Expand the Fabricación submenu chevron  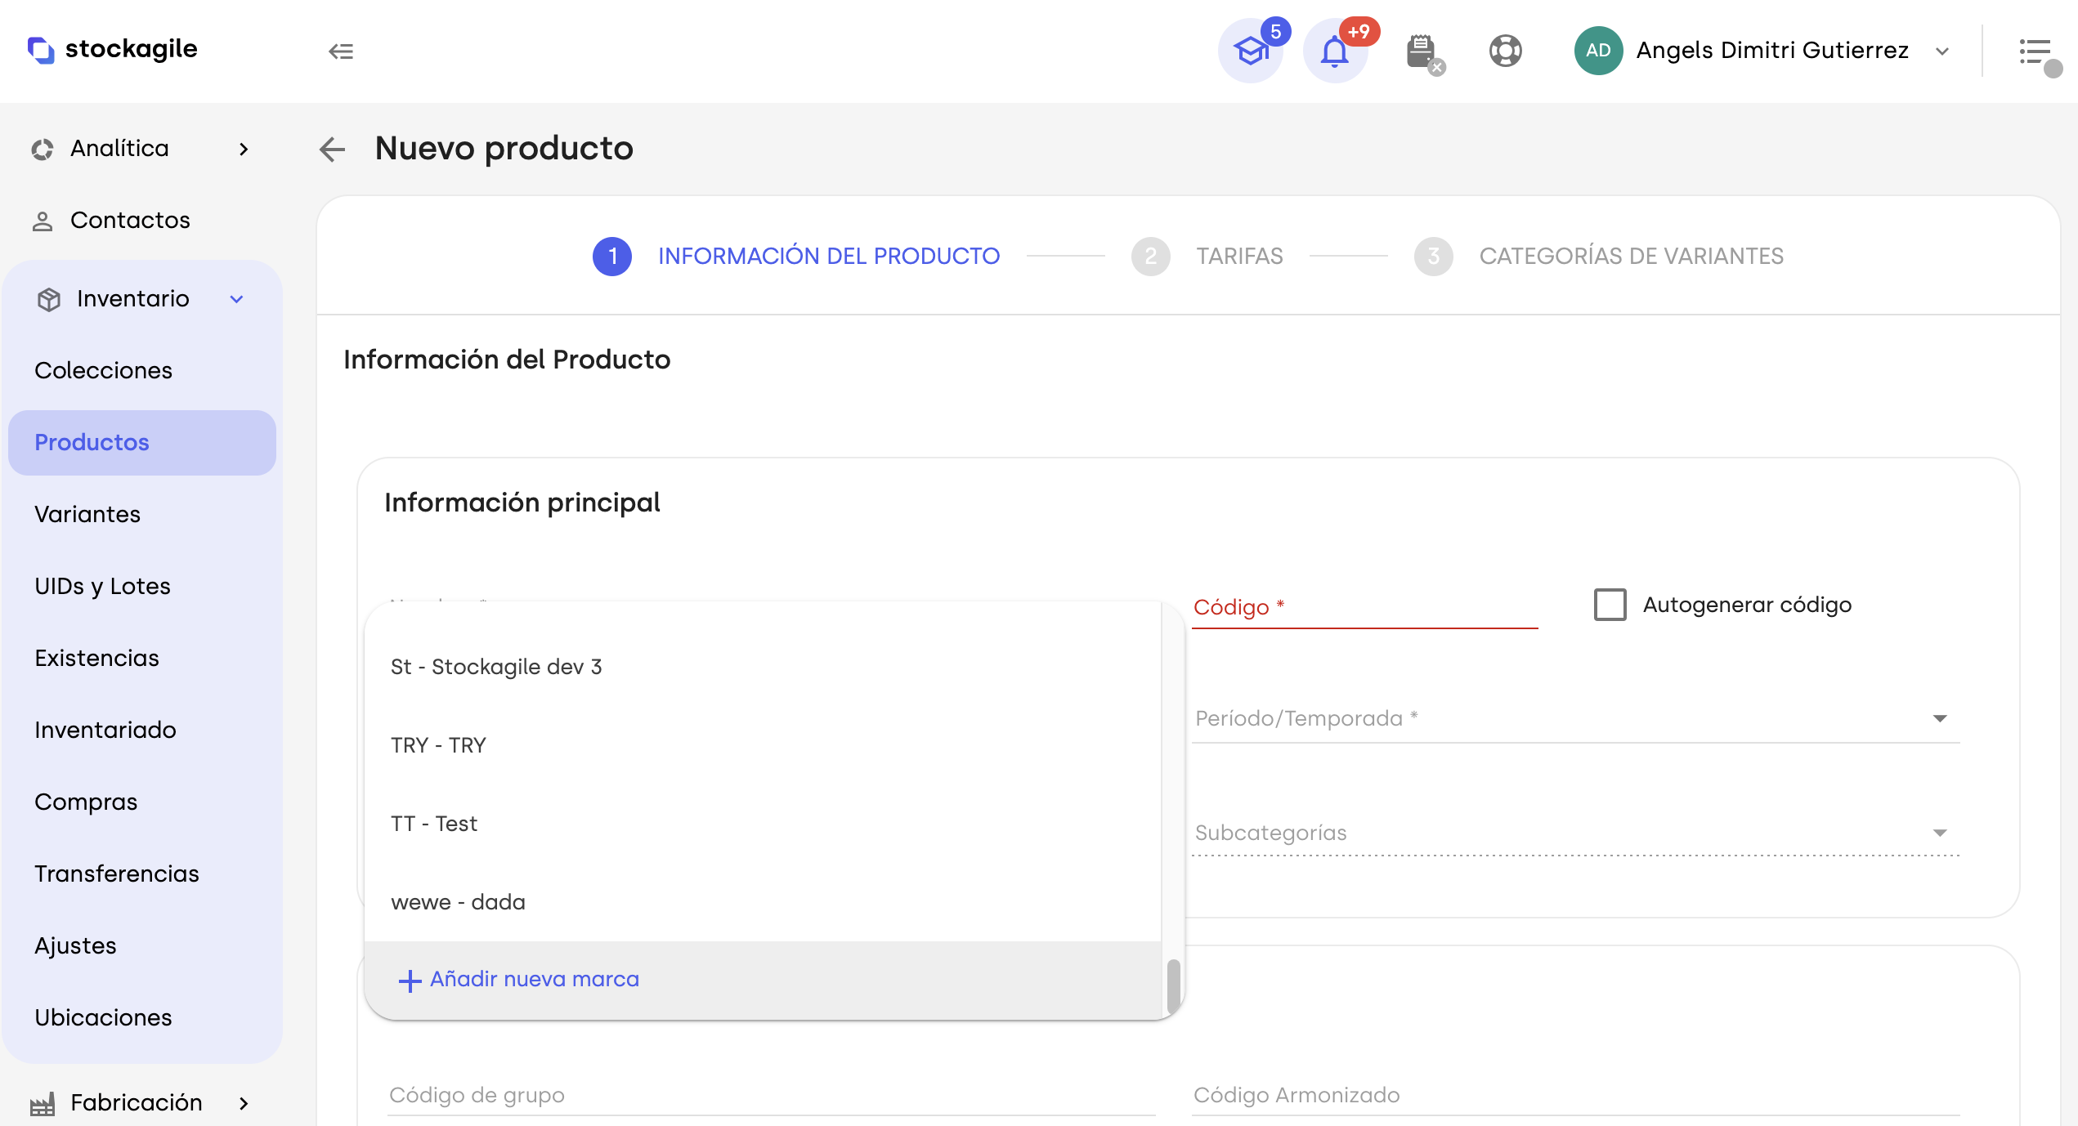coord(243,1103)
